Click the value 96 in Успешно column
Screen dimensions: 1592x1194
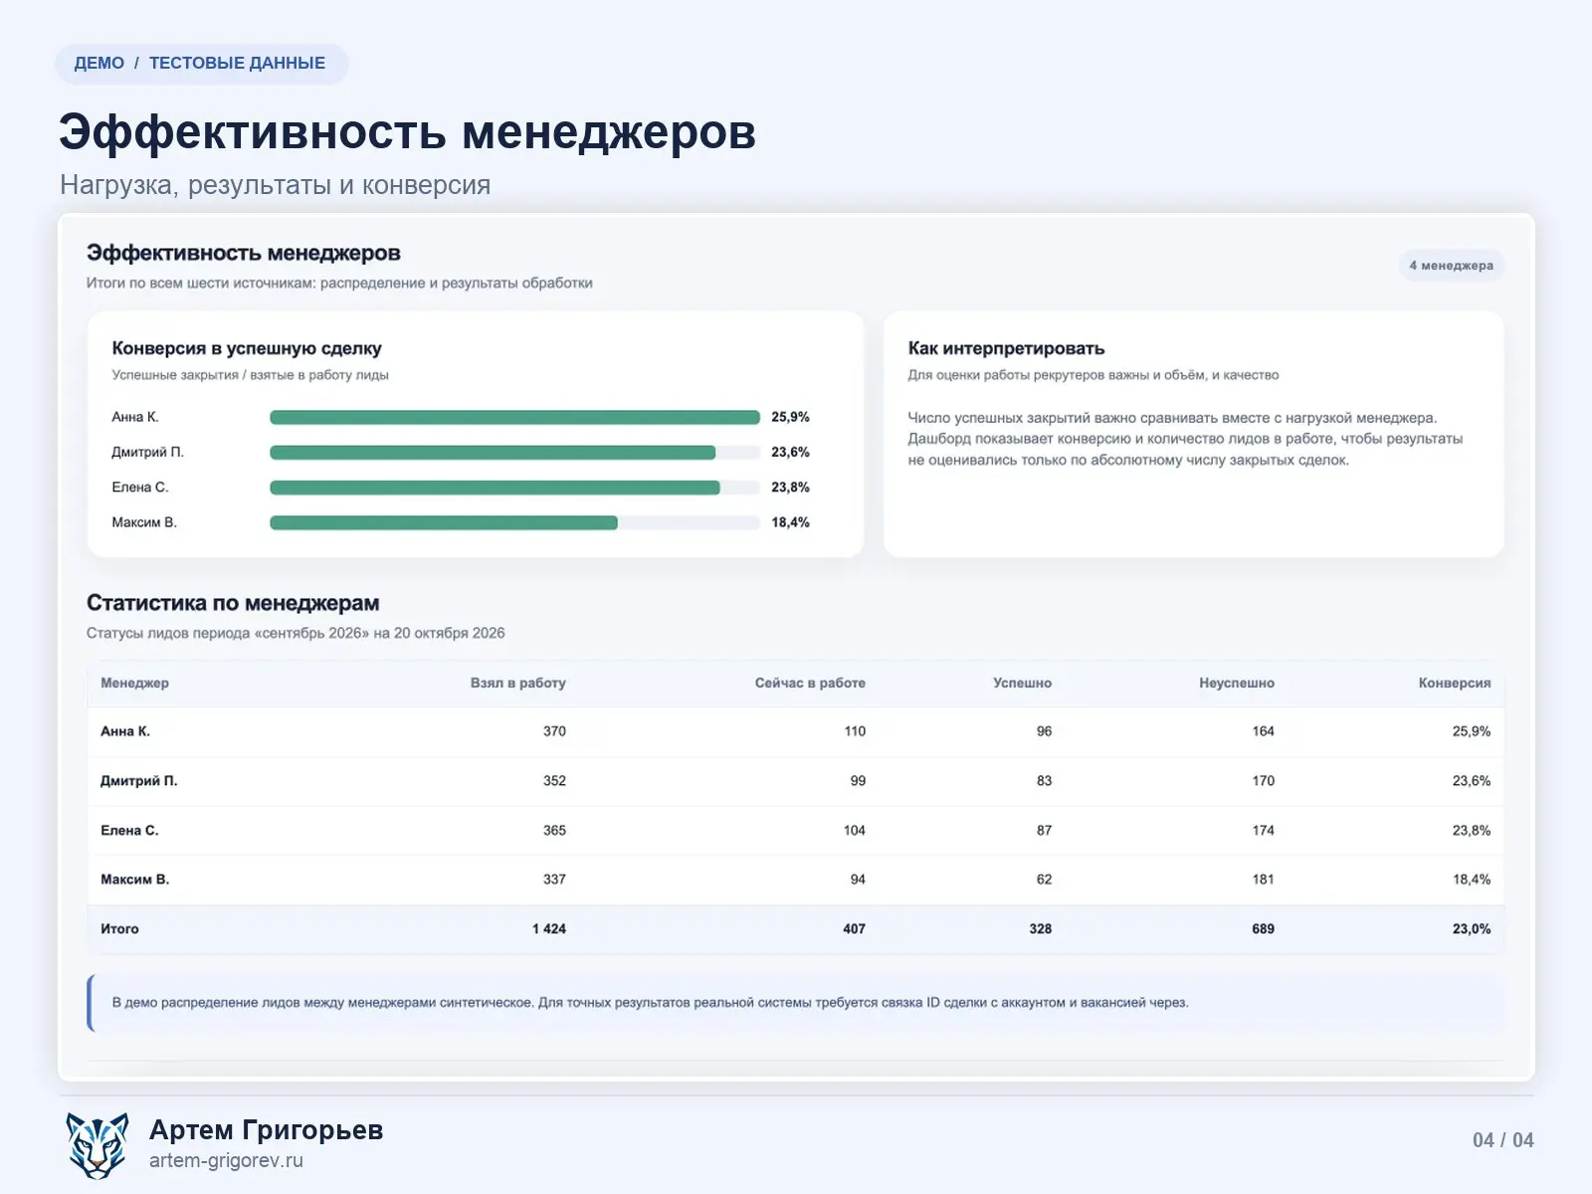(1044, 731)
